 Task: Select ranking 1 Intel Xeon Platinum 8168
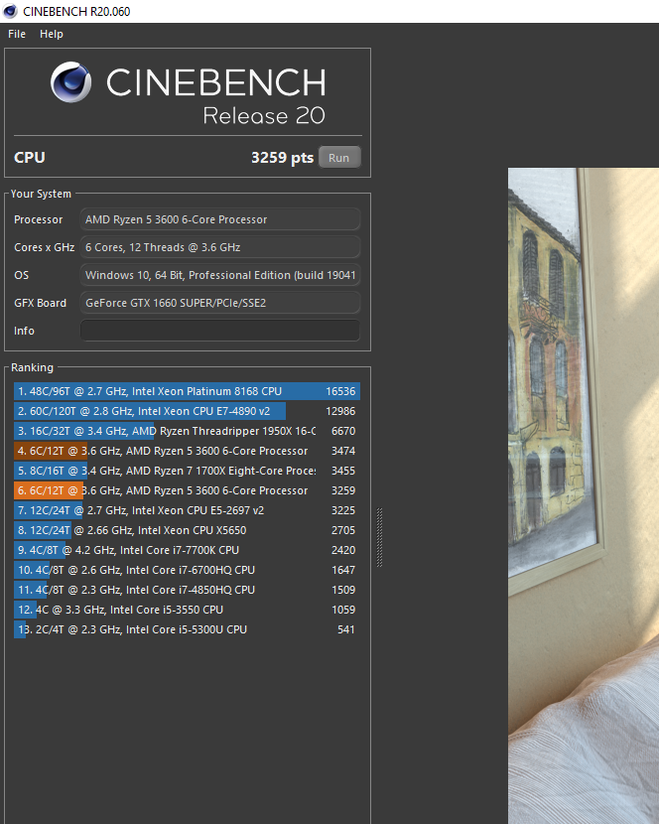187,391
